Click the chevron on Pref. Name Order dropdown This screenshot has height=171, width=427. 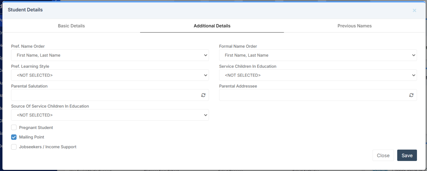(205, 55)
